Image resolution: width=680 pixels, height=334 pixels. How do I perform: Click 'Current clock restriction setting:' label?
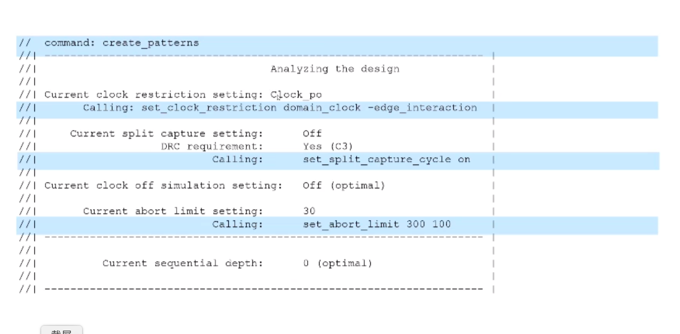[154, 95]
